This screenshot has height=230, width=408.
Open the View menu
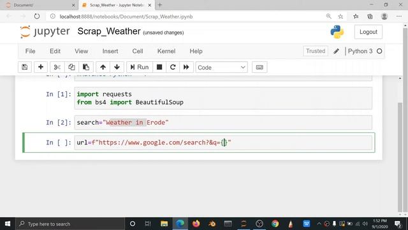point(82,51)
